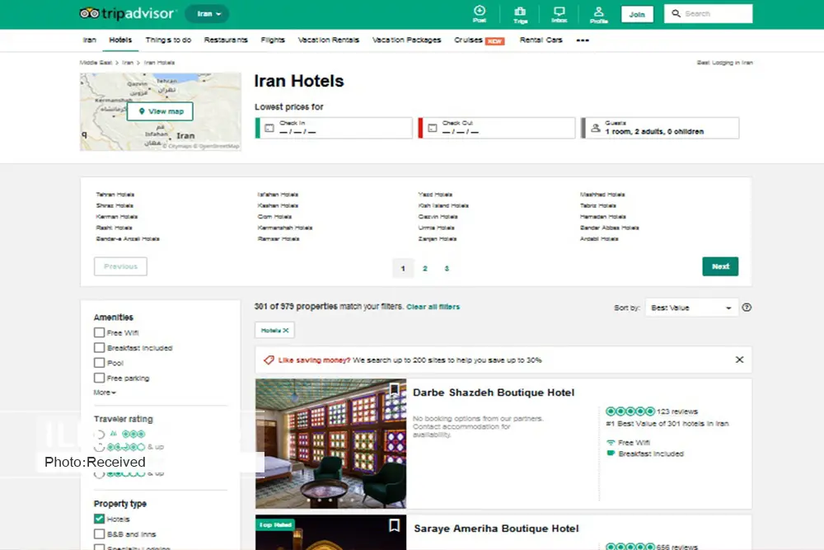Image resolution: width=824 pixels, height=550 pixels.
Task: Click the Tripadvisor owl logo
Action: 89,13
